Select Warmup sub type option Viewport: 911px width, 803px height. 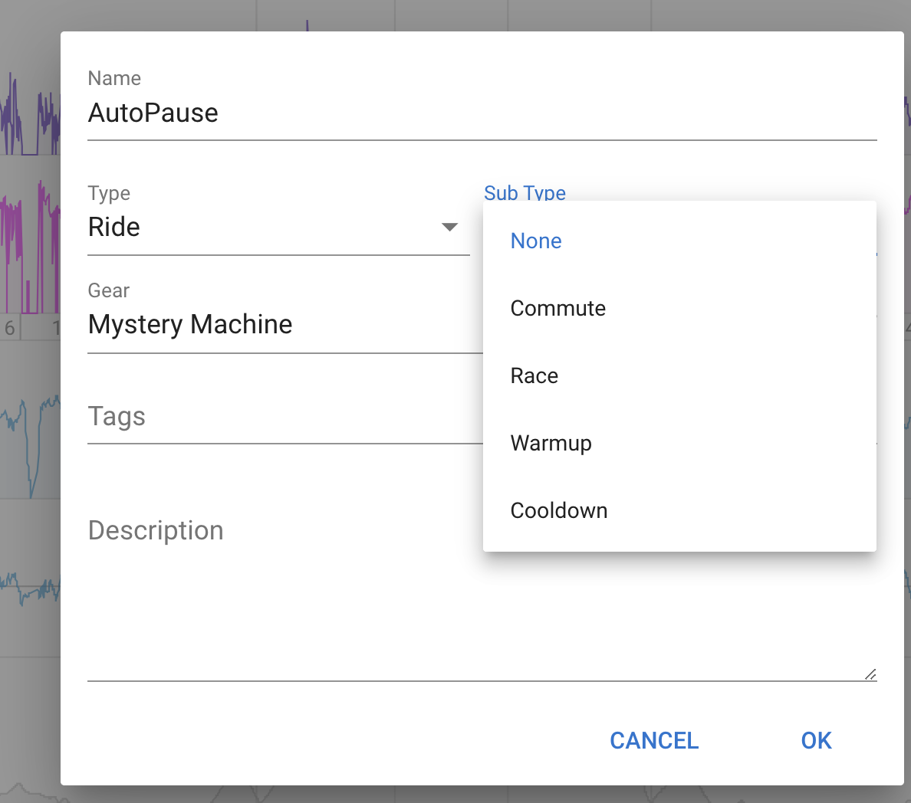(679, 443)
